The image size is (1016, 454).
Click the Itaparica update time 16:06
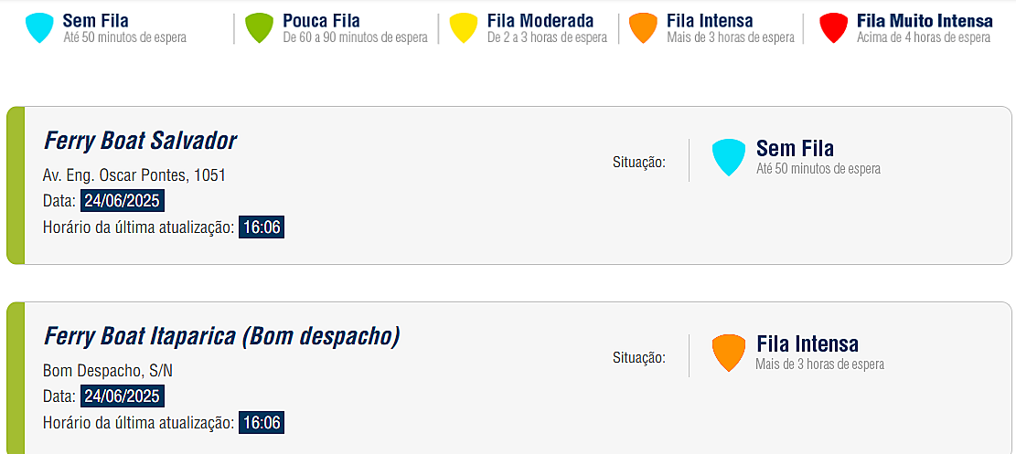coord(262,423)
